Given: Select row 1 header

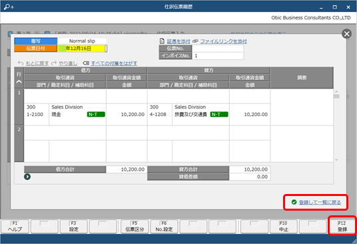Looking at the screenshot, I should coord(19,107).
